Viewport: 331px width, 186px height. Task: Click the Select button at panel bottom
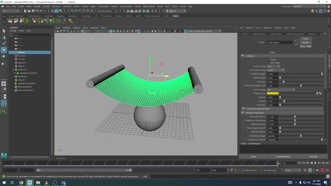pos(253,157)
